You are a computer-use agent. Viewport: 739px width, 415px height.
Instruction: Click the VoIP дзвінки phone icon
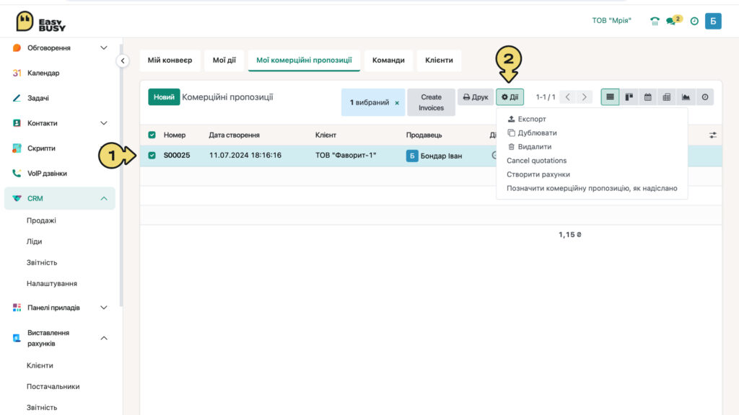[17, 173]
